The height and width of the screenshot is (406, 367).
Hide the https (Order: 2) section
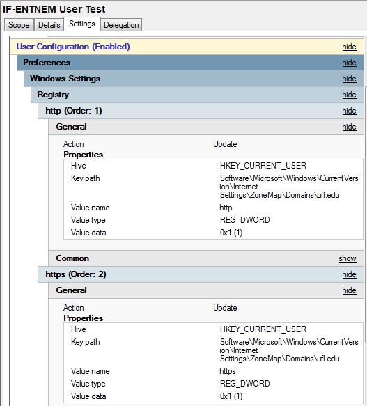[349, 274]
